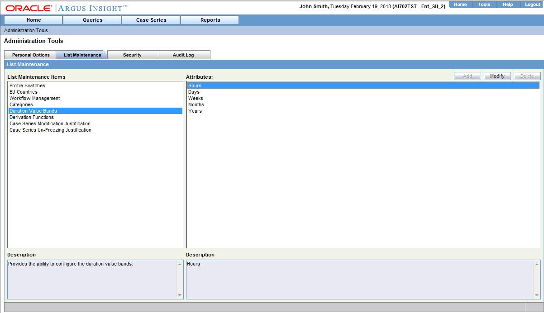
Task: Click the Administration Tools breadcrumb
Action: point(26,30)
